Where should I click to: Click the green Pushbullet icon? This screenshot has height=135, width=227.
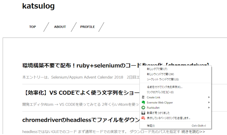click(x=143, y=108)
